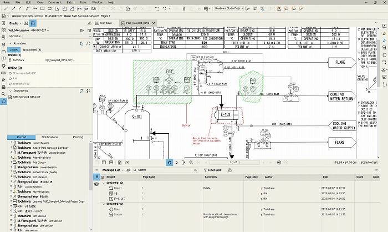388x232 pixels.
Task: Collapse the 2023/03/01 markup group
Action: [x=104, y=183]
